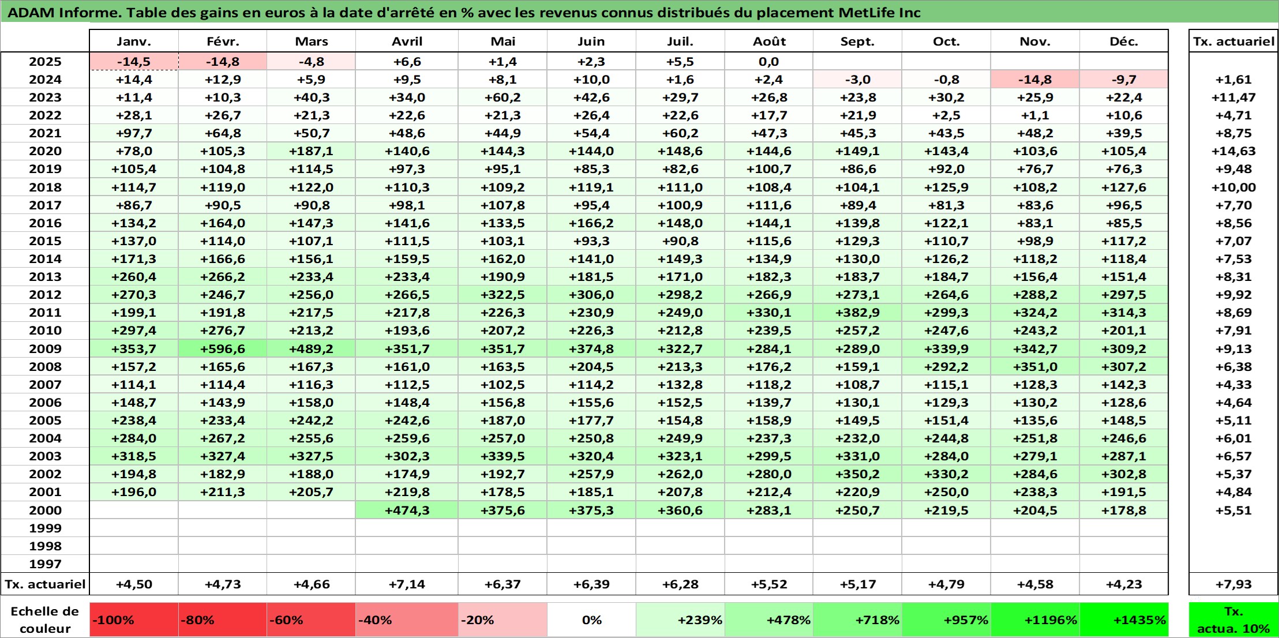Select cell +489,2 in 2009 Mars
This screenshot has height=638, width=1279.
(x=312, y=349)
